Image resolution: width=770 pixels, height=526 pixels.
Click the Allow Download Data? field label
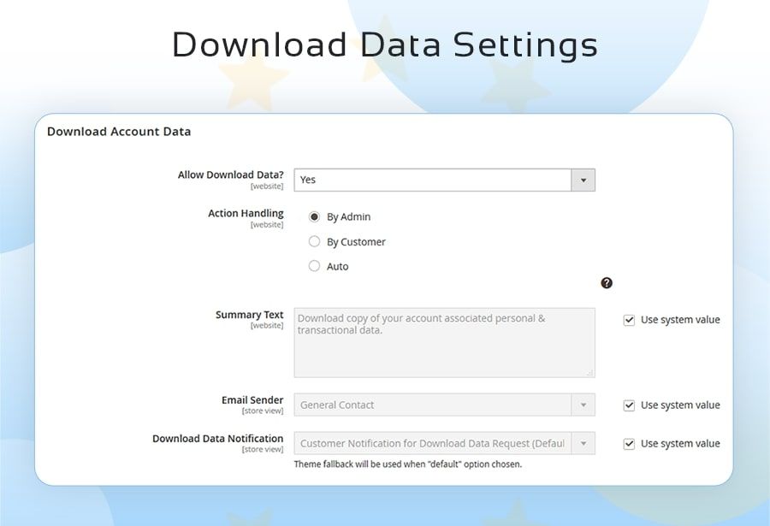(230, 174)
